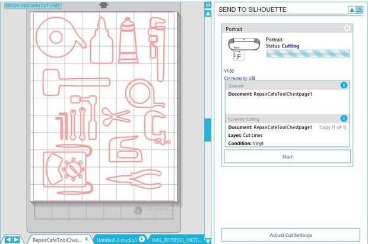This screenshot has height=244, width=368.
Task: Switch to the IMG_20150530 document tab
Action: coord(177,240)
